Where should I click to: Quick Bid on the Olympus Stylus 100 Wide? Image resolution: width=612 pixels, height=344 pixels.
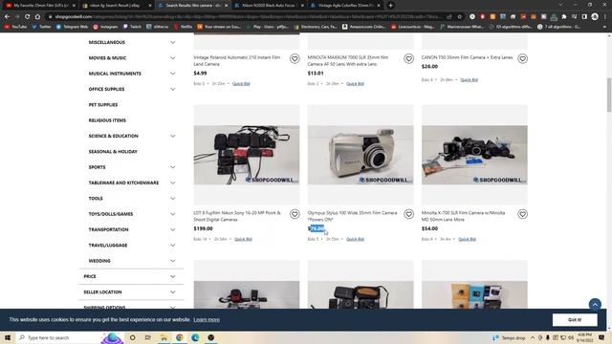tap(355, 239)
